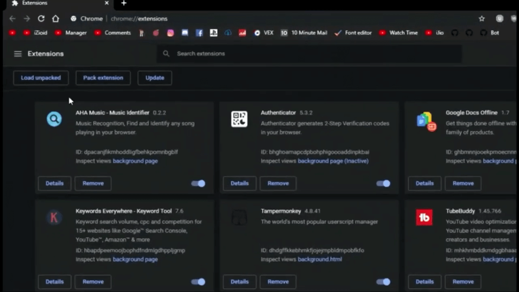The height and width of the screenshot is (292, 519).
Task: Reload the extensions page
Action: (x=41, y=19)
